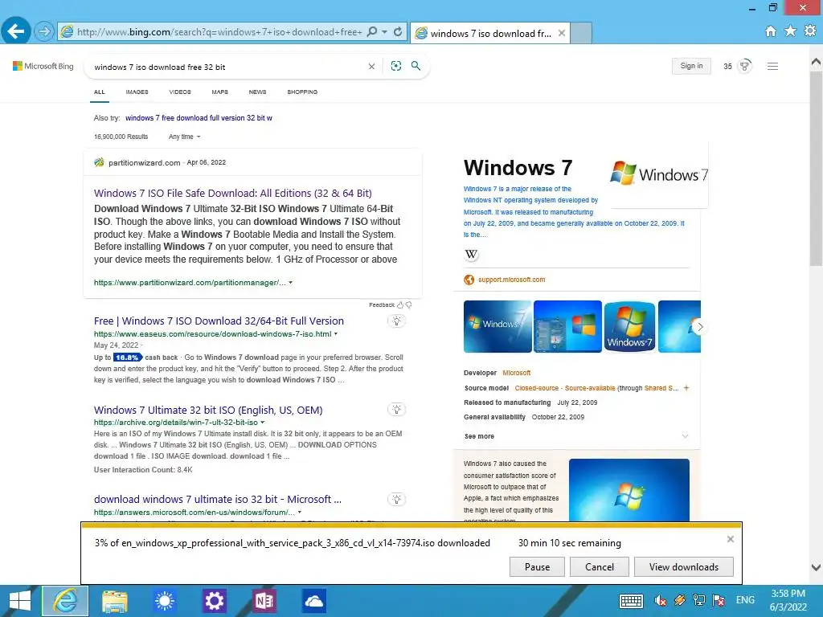The image size is (823, 617).
Task: Clear the Bing search box with X
Action: [371, 67]
